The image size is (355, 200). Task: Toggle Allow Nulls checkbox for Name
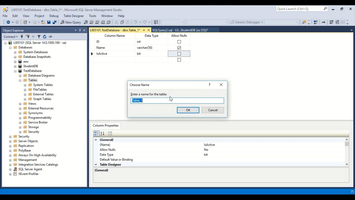(x=179, y=48)
